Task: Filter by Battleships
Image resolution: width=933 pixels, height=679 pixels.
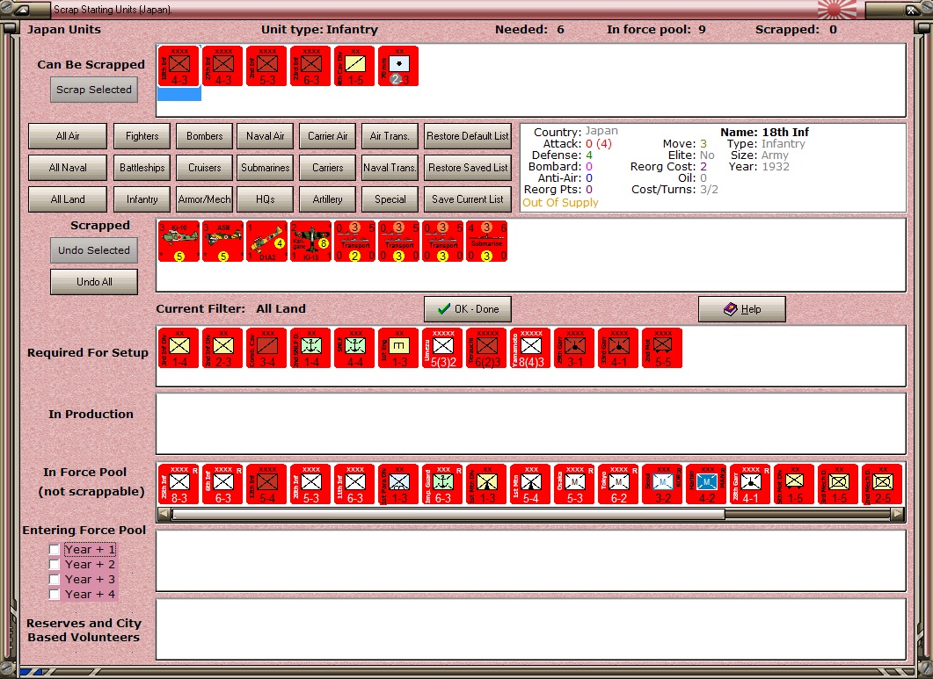Action: click(x=142, y=168)
